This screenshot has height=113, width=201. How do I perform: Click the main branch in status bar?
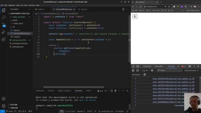coord(10,111)
